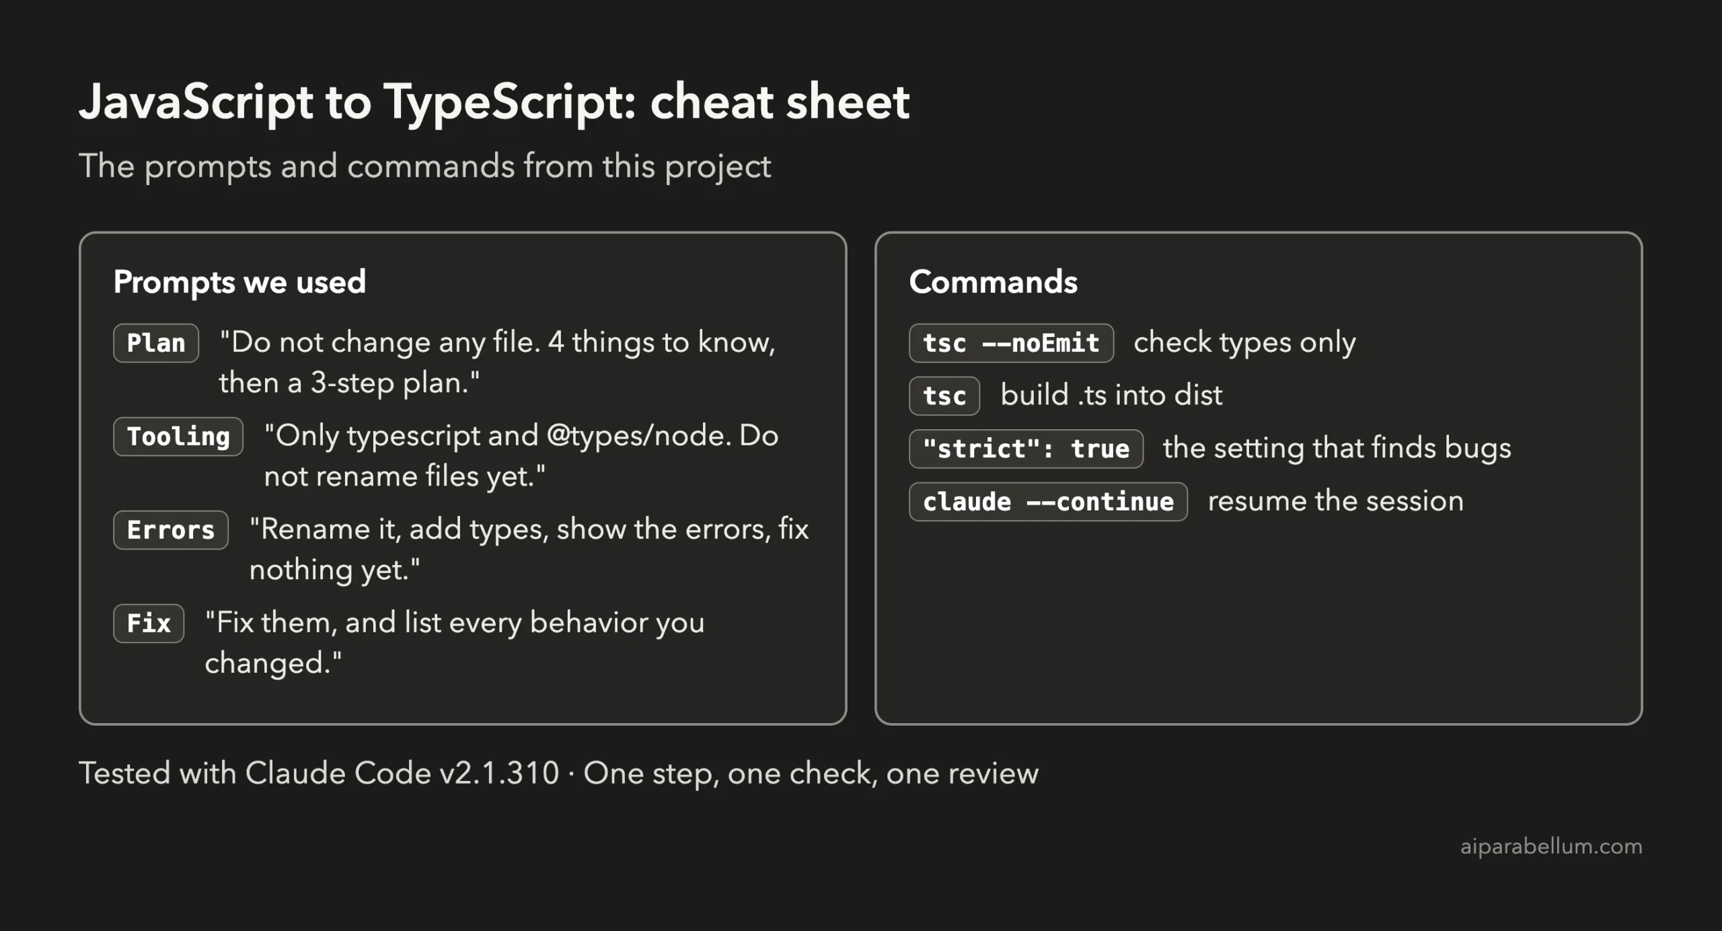Viewport: 1722px width, 931px height.
Task: Click the prompt 'Only typescript and @types/node' text
Action: pos(521,456)
